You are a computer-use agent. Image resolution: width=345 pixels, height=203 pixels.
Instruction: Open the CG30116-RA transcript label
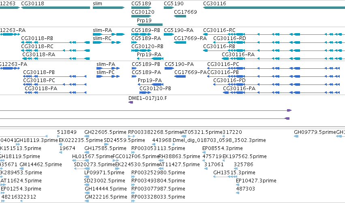[238, 54]
